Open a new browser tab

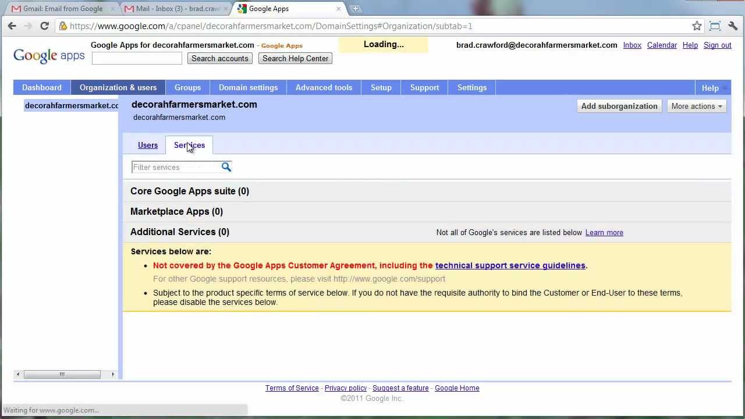356,9
